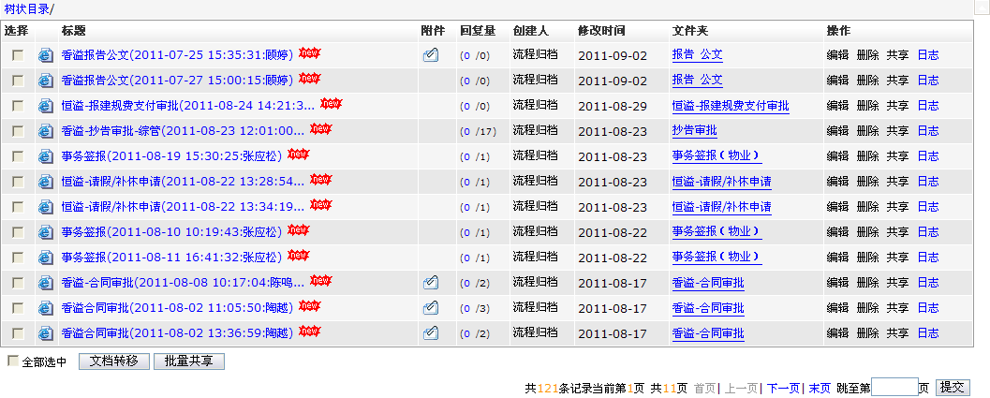The width and height of the screenshot is (990, 398).
Task: Check the 全部选中 select-all checkbox
Action: (x=12, y=361)
